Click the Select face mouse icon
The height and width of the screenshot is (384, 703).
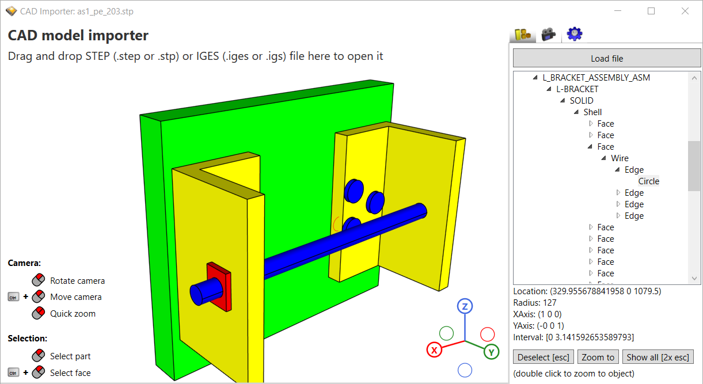(x=37, y=372)
